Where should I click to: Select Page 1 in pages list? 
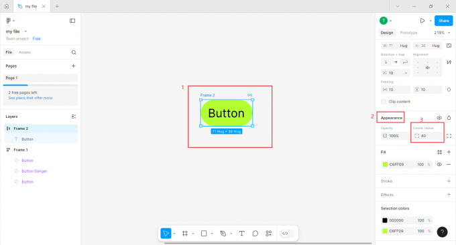point(40,78)
